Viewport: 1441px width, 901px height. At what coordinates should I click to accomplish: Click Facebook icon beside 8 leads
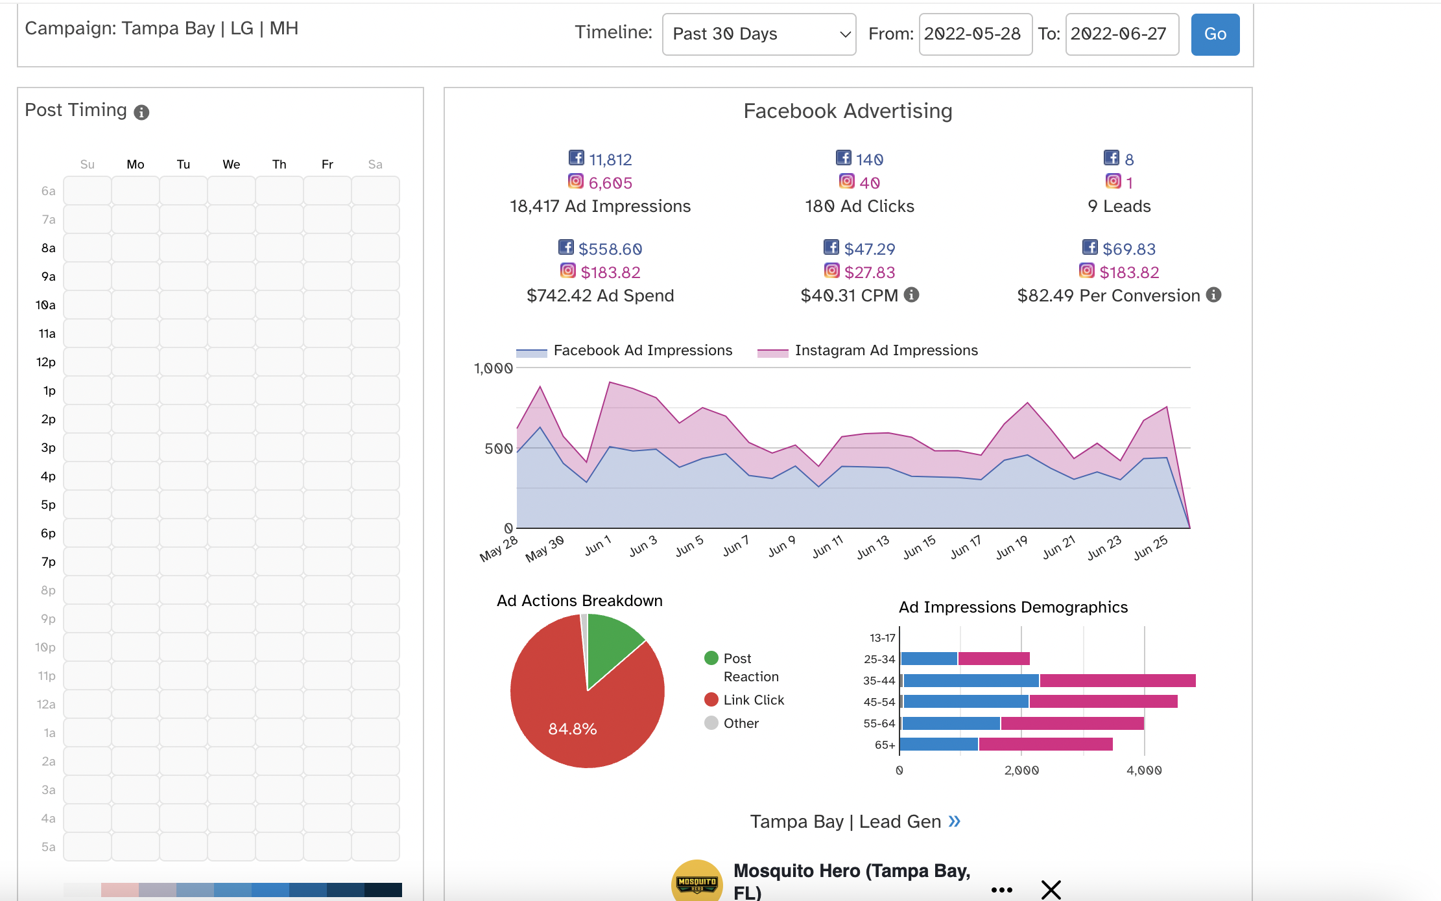coord(1112,158)
